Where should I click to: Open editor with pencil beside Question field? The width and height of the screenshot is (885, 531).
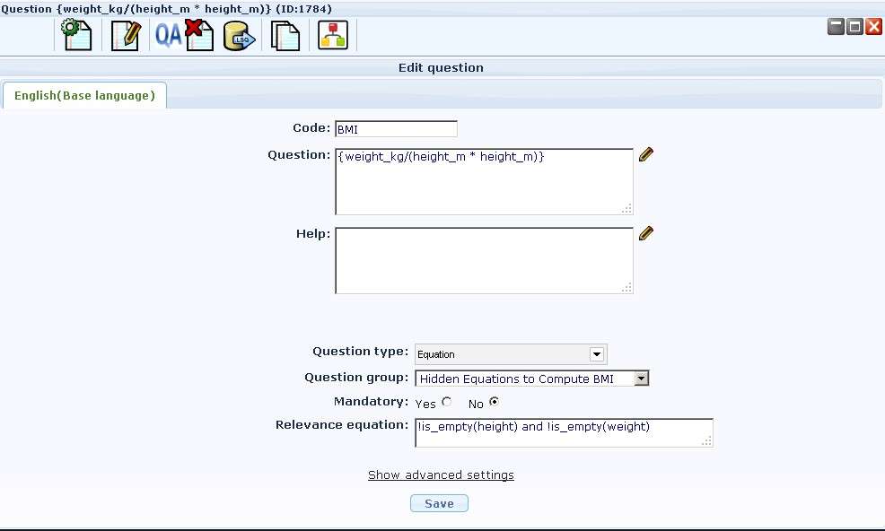(645, 154)
